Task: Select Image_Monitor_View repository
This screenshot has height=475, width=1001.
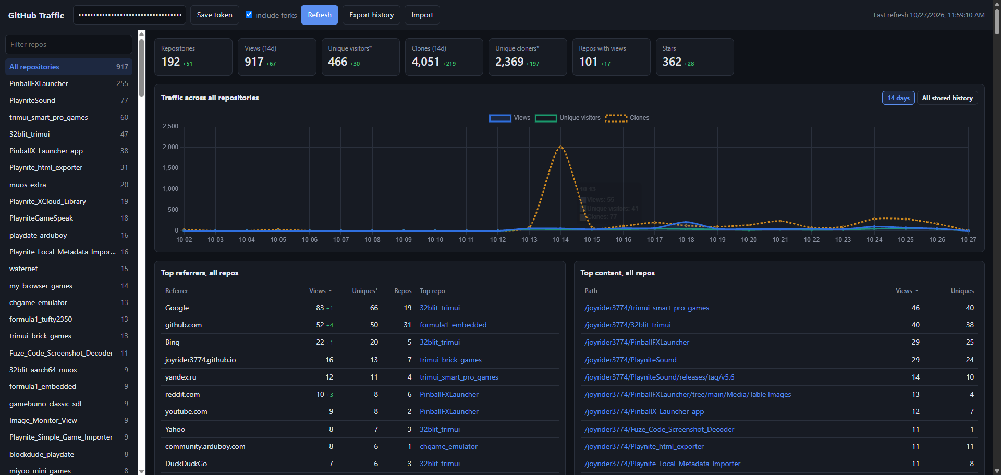Action: (x=69, y=420)
